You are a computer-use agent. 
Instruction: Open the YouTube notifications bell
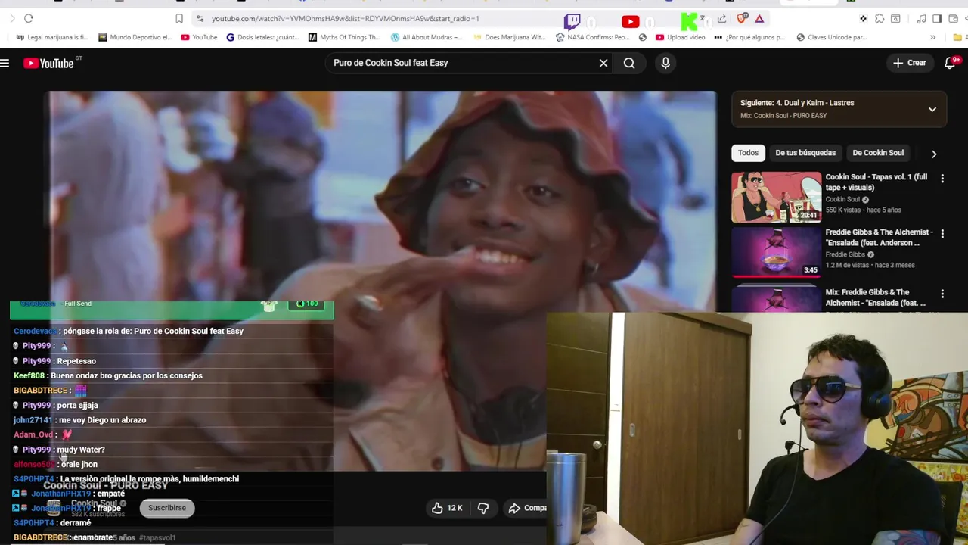point(951,63)
